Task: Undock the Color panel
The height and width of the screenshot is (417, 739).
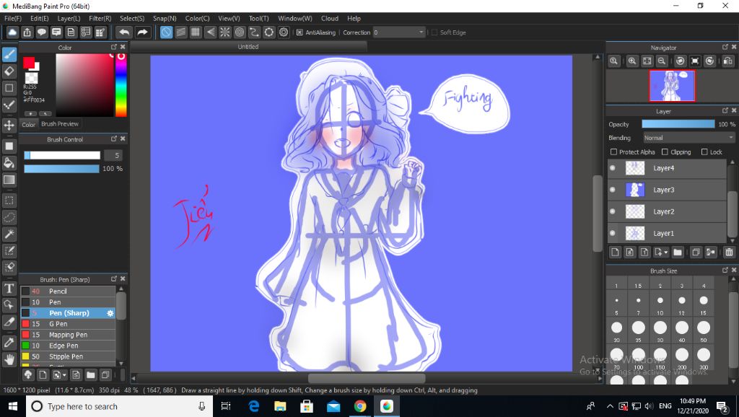Action: (113, 47)
